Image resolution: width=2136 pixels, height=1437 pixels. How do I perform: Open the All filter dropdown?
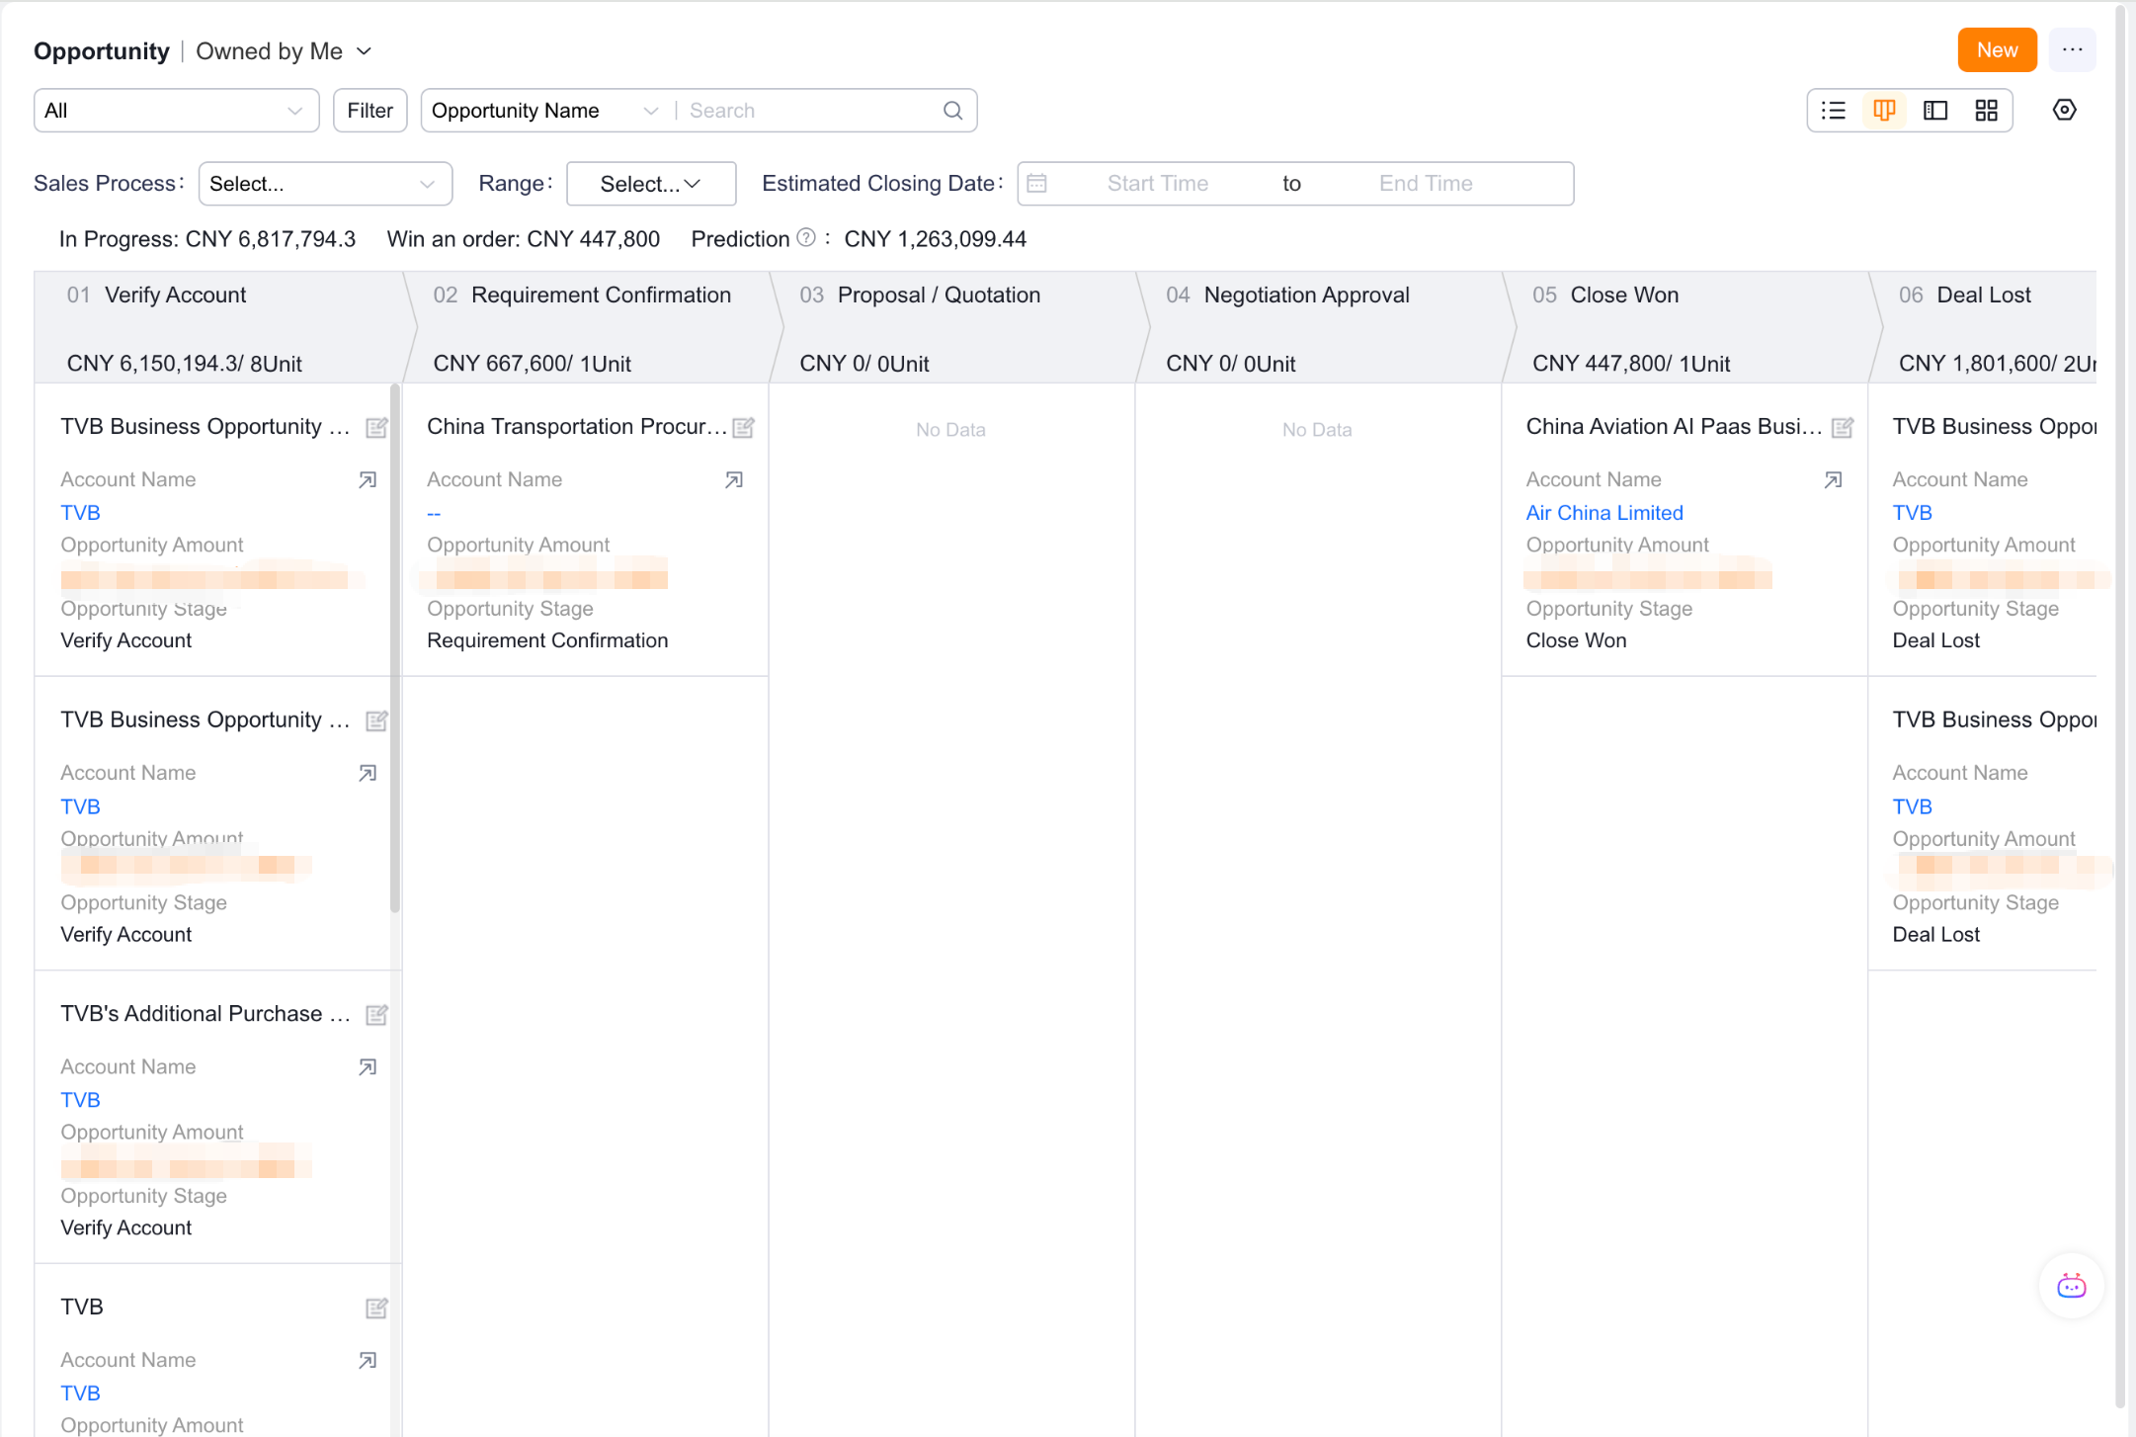tap(176, 111)
